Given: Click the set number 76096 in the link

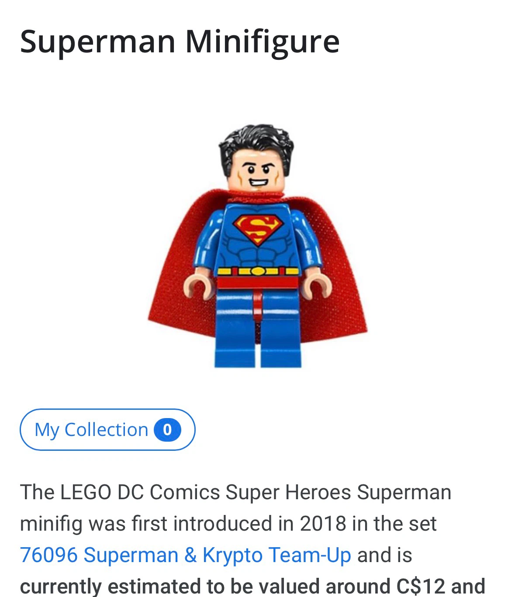Looking at the screenshot, I should (48, 555).
